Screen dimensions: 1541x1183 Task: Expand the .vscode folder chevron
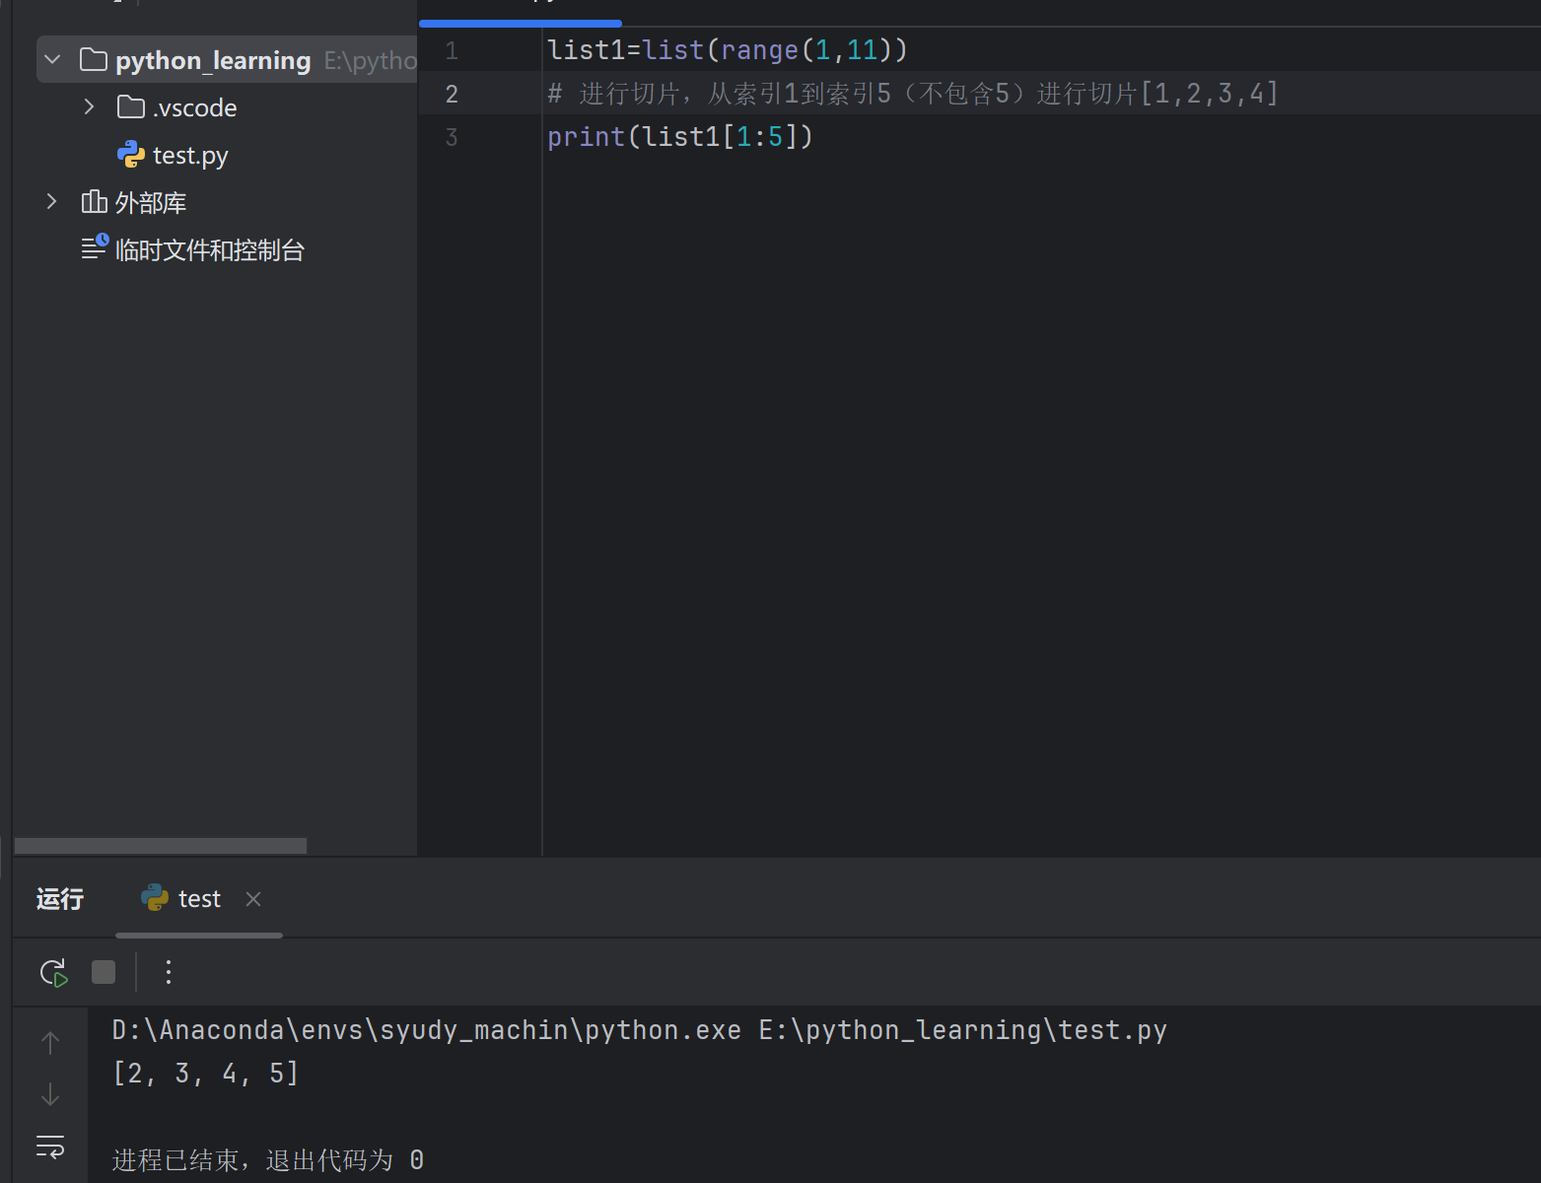point(90,106)
